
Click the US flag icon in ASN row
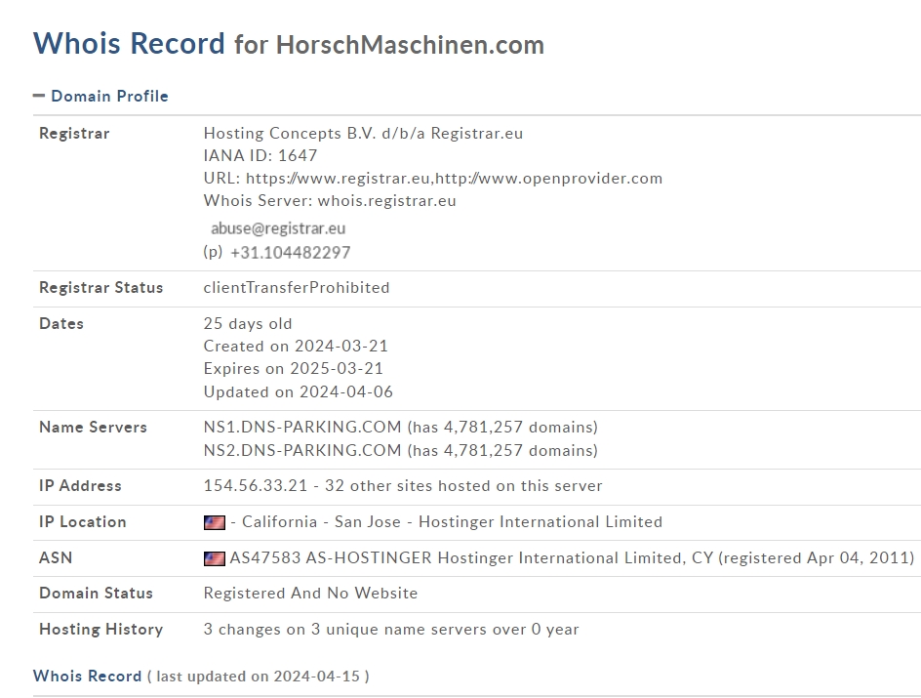tap(215, 558)
